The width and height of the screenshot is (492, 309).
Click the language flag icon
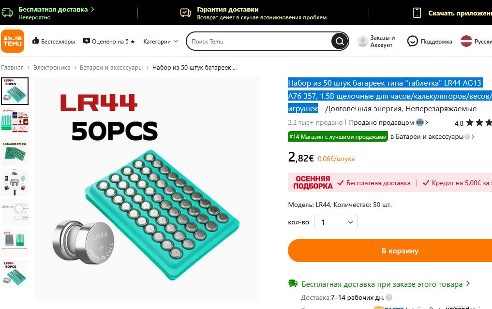[466, 41]
